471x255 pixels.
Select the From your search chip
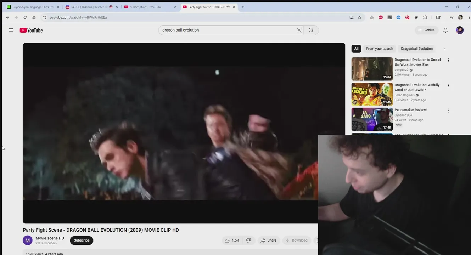tap(380, 49)
